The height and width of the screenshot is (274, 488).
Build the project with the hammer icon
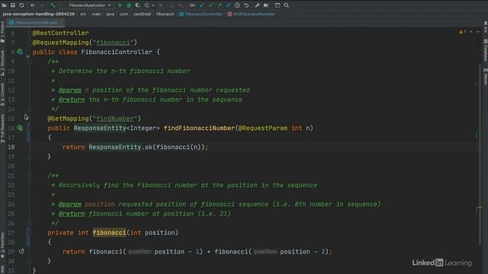click(x=53, y=5)
